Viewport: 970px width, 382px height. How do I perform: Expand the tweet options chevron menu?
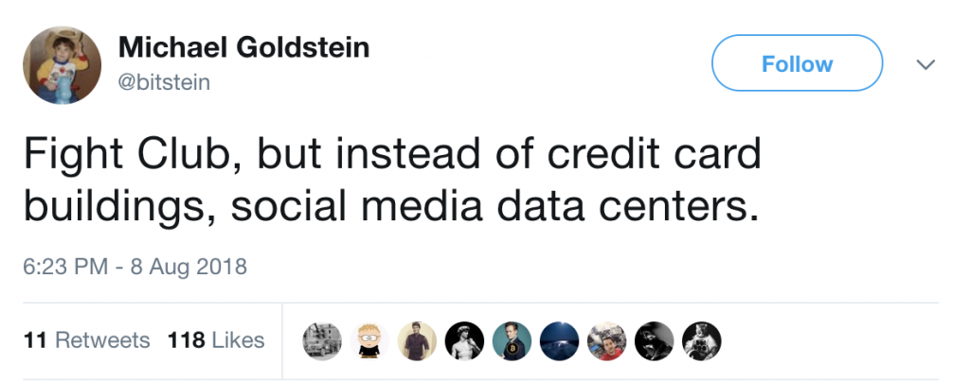(x=925, y=64)
